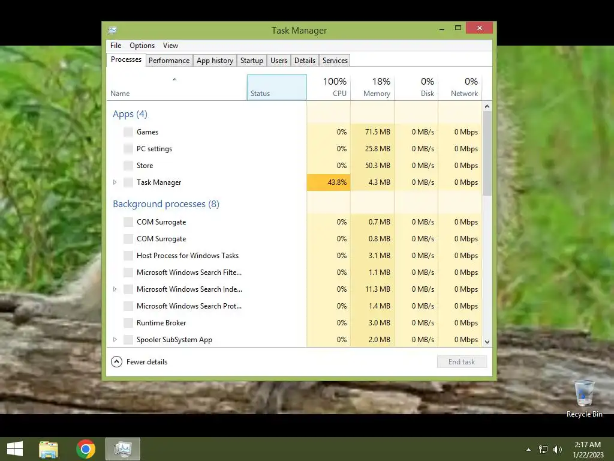
Task: Select the Runtime Broker row name
Action: pos(161,323)
